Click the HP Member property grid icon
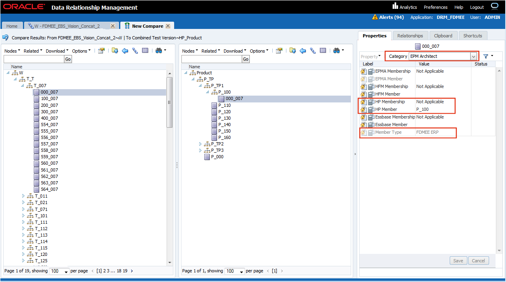Viewport: 506px width, 282px height. click(370, 109)
